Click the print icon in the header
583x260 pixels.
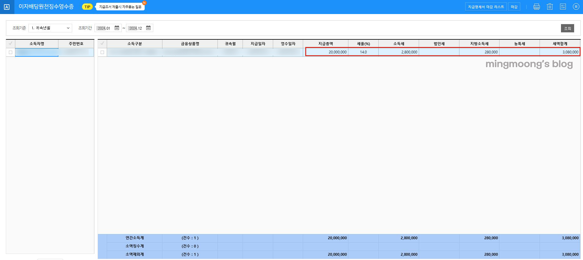click(x=537, y=7)
